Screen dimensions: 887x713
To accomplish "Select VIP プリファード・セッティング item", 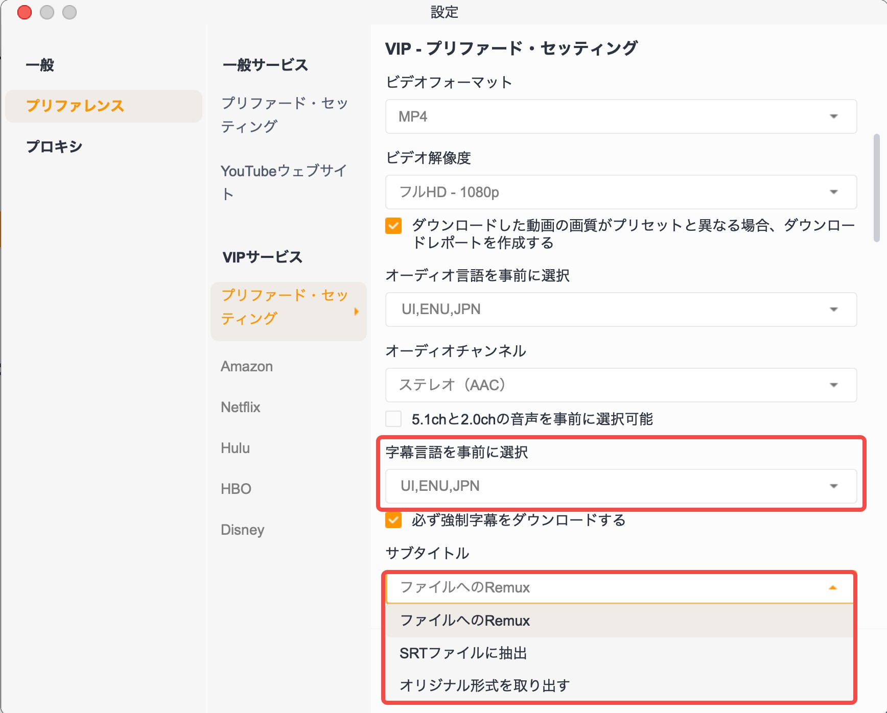I will click(x=289, y=311).
